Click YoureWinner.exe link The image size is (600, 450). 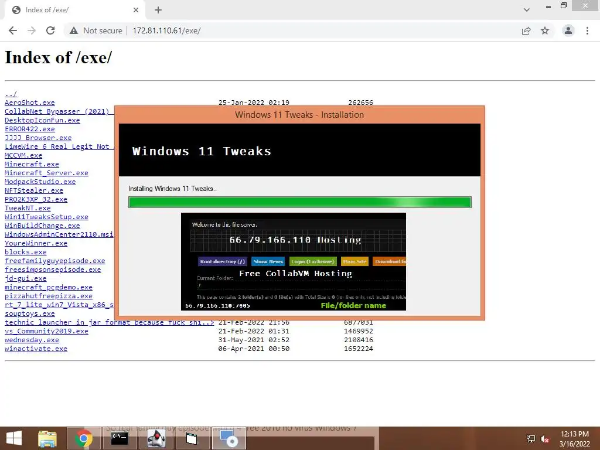(x=36, y=243)
